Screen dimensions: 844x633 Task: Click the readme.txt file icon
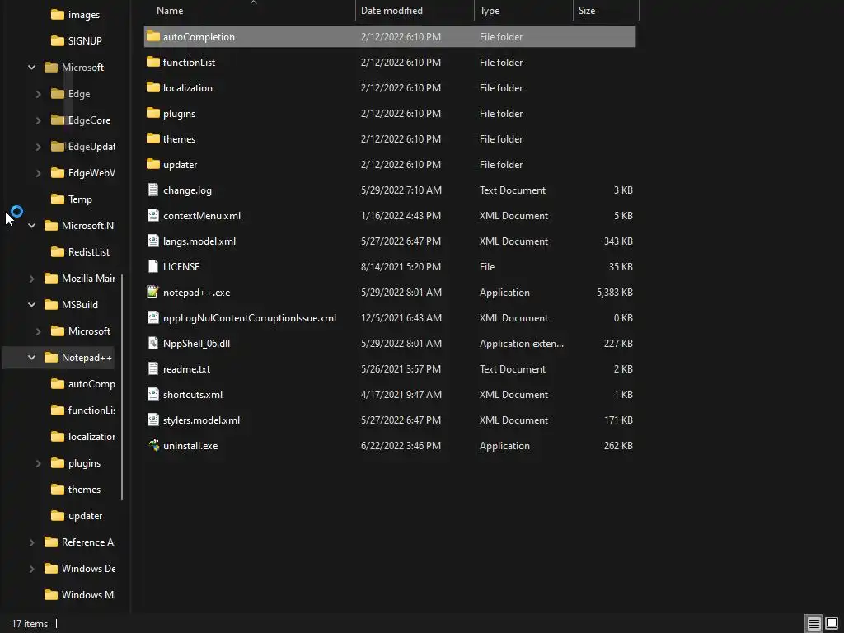tap(152, 368)
